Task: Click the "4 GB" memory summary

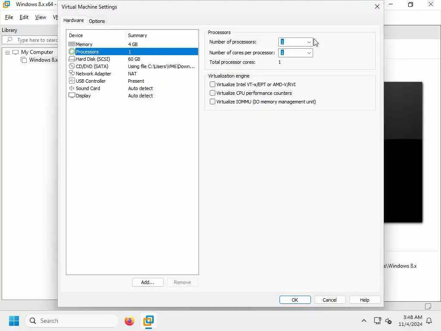Action: (133, 44)
